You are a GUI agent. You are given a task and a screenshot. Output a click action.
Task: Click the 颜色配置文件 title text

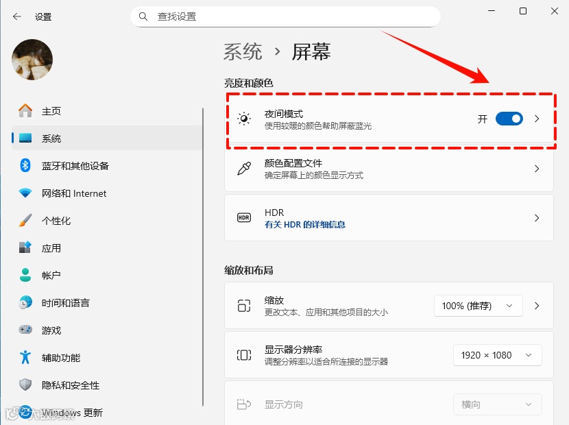pyautogui.click(x=293, y=163)
